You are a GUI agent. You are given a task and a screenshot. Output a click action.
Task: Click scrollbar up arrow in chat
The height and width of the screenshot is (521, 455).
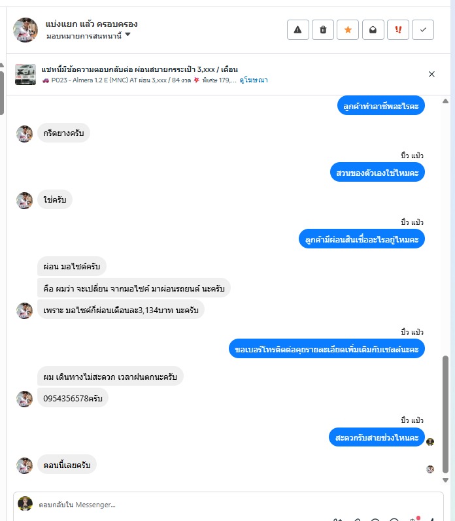[x=446, y=101]
